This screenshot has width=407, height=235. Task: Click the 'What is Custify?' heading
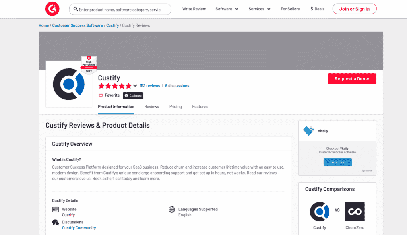(67, 160)
